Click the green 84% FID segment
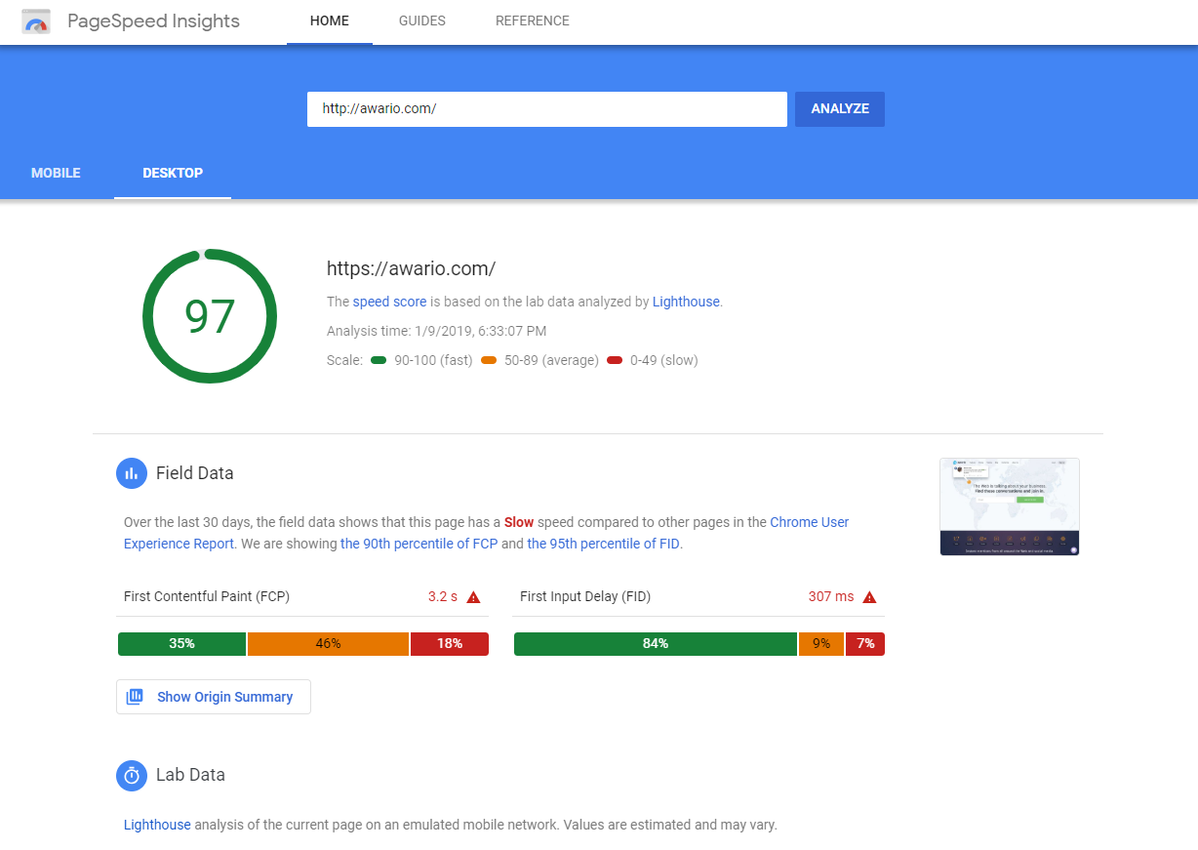 click(x=656, y=644)
